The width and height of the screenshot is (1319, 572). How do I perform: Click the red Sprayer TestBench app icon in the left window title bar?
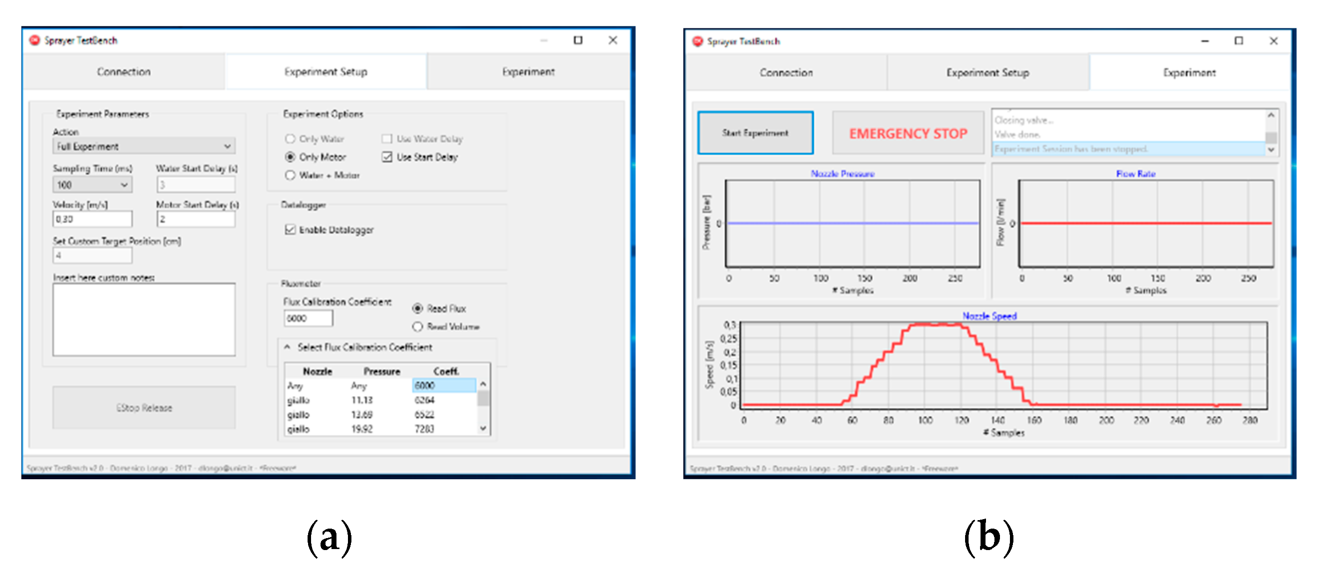tap(35, 40)
